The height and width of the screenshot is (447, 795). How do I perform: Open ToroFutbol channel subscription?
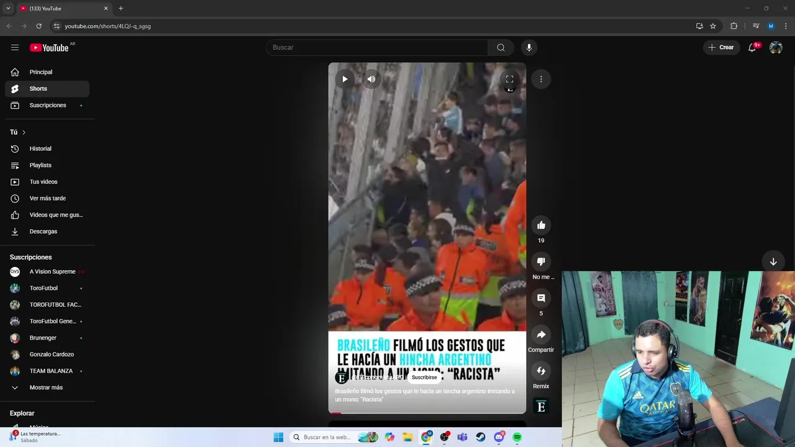47,288
